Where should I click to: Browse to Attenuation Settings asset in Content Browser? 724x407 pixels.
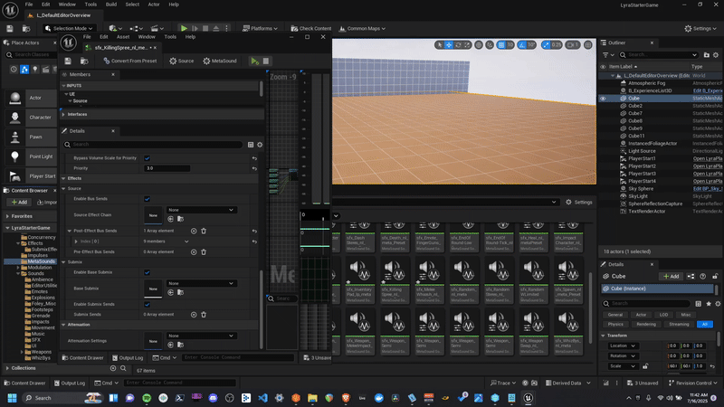click(180, 345)
